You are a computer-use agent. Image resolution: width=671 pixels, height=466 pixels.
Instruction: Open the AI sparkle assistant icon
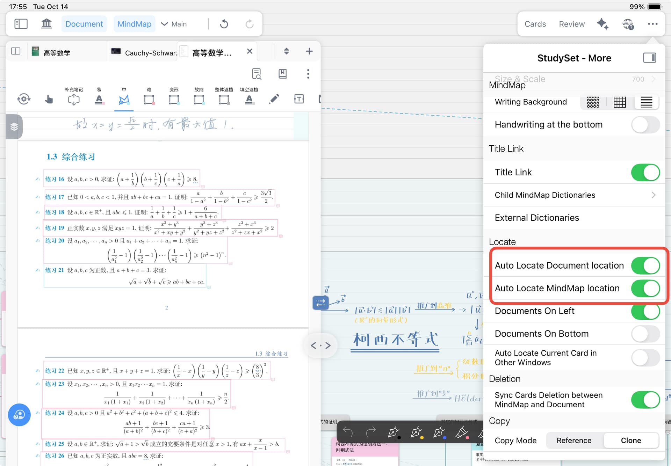602,24
